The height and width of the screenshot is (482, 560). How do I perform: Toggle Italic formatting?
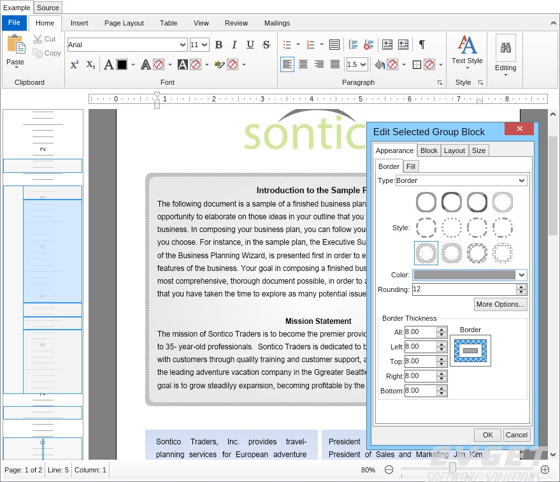pyautogui.click(x=234, y=45)
